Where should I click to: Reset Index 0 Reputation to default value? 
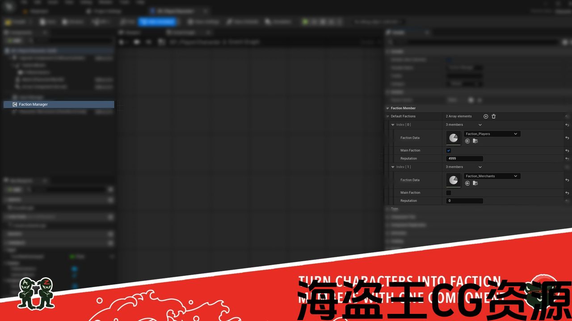point(567,159)
